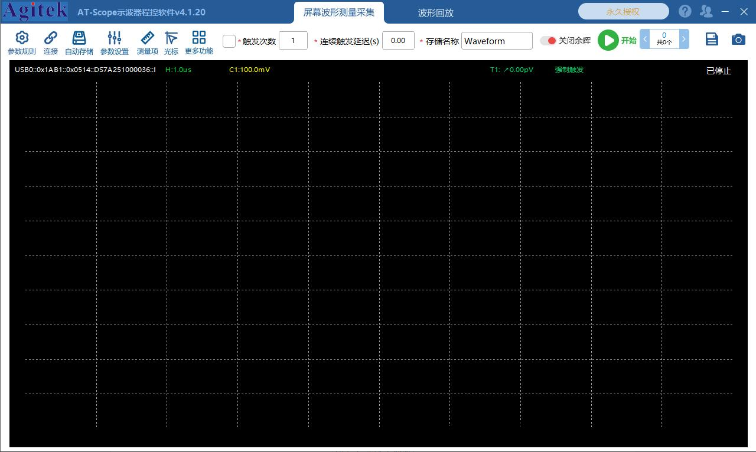Screen dimensions: 756x452
Task: Select the 测量项 ruler icon
Action: tap(147, 38)
